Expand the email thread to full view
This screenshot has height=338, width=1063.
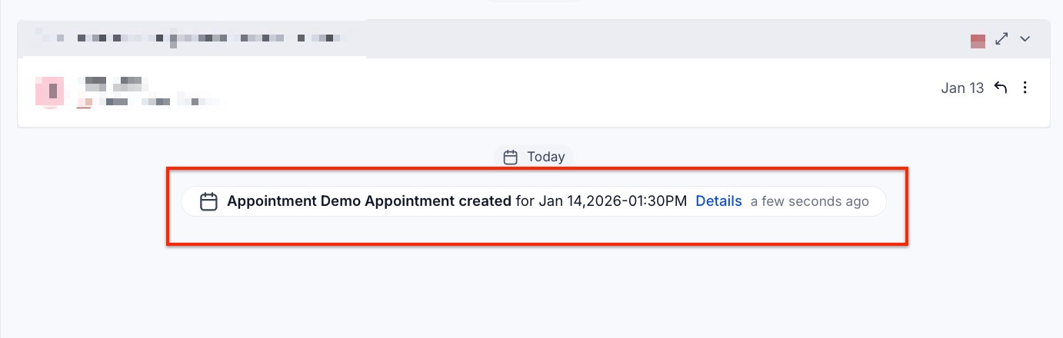(x=1001, y=38)
